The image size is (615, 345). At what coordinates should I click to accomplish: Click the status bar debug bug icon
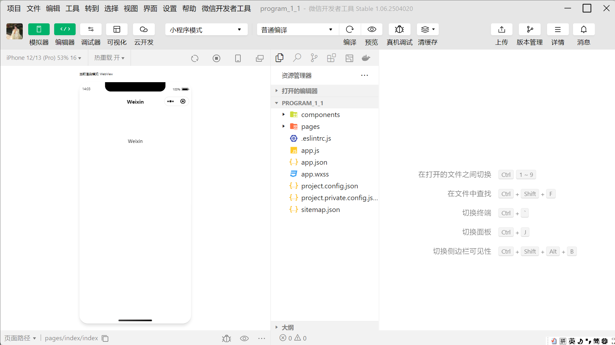(x=227, y=338)
